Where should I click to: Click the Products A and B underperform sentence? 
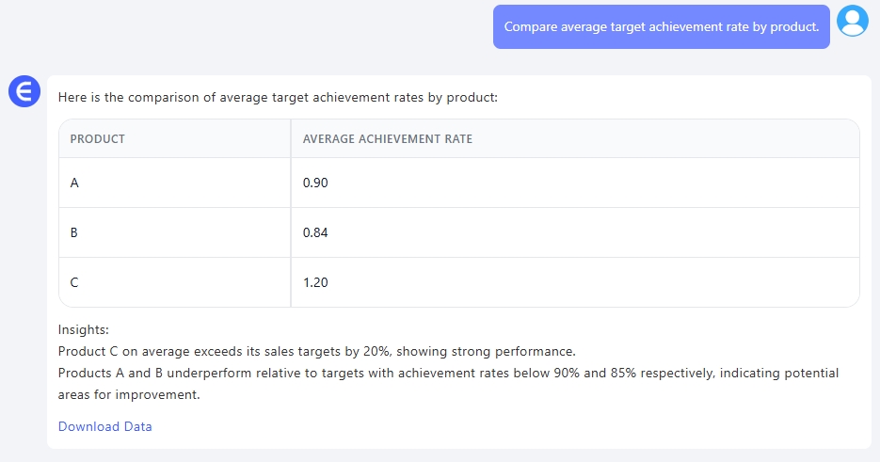click(448, 374)
